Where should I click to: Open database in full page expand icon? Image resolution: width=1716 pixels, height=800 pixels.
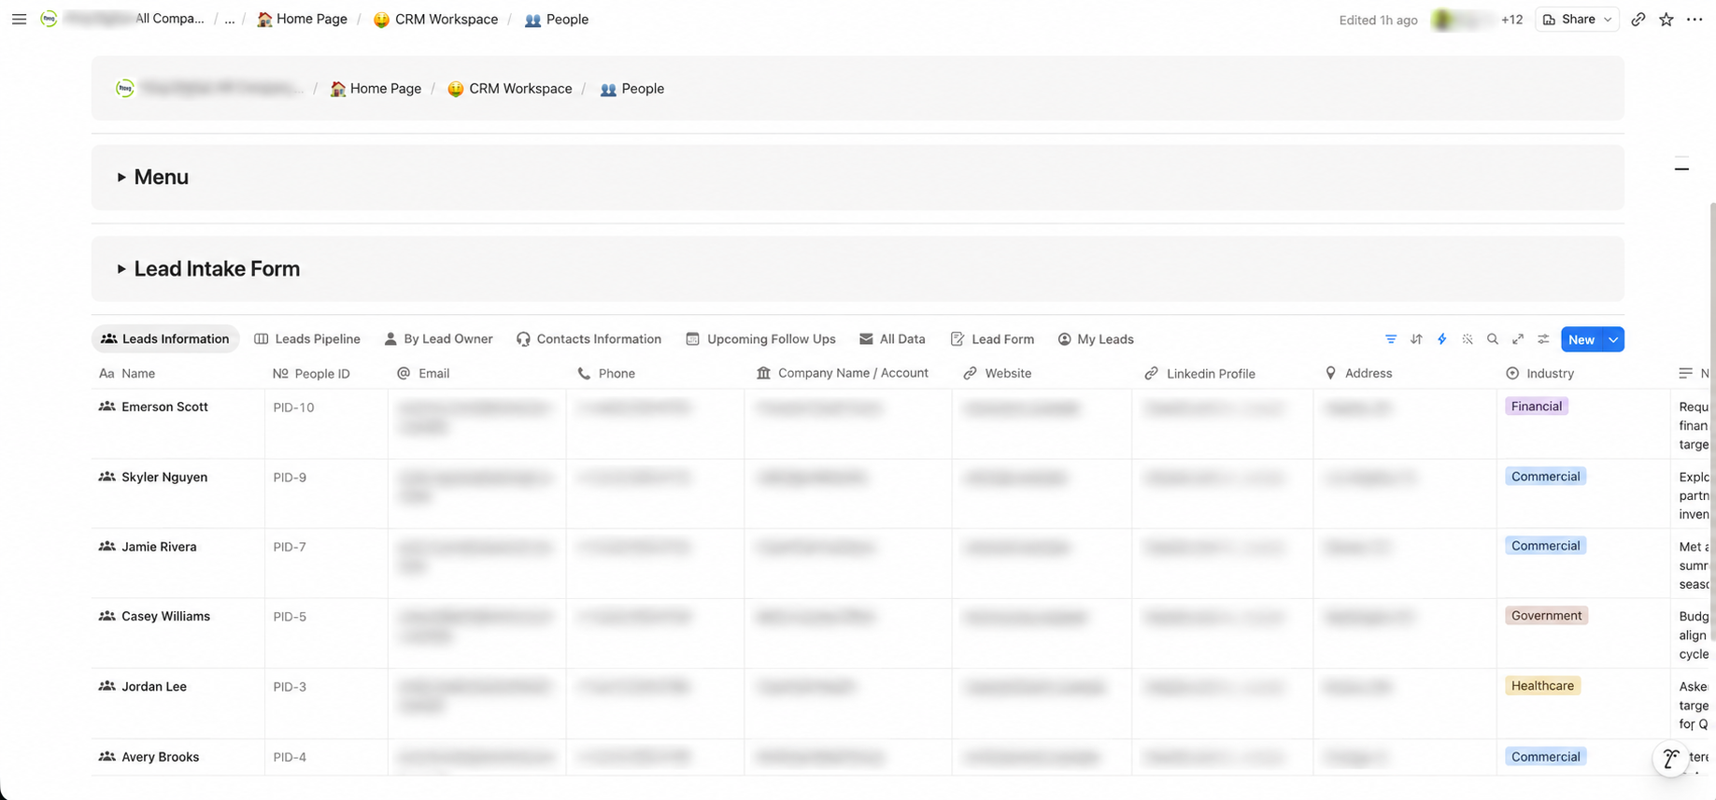point(1518,339)
